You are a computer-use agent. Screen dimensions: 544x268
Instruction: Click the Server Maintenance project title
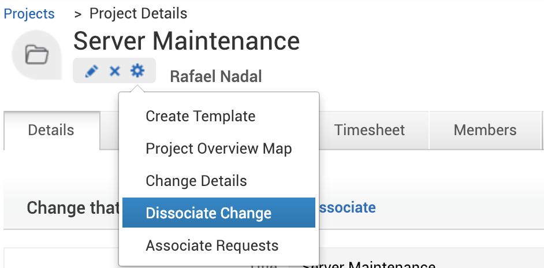[x=187, y=41]
